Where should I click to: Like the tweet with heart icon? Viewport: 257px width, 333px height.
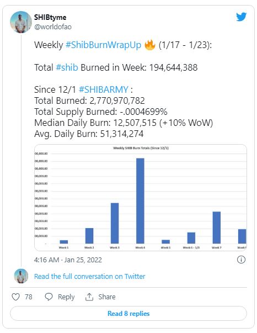pos(15,297)
